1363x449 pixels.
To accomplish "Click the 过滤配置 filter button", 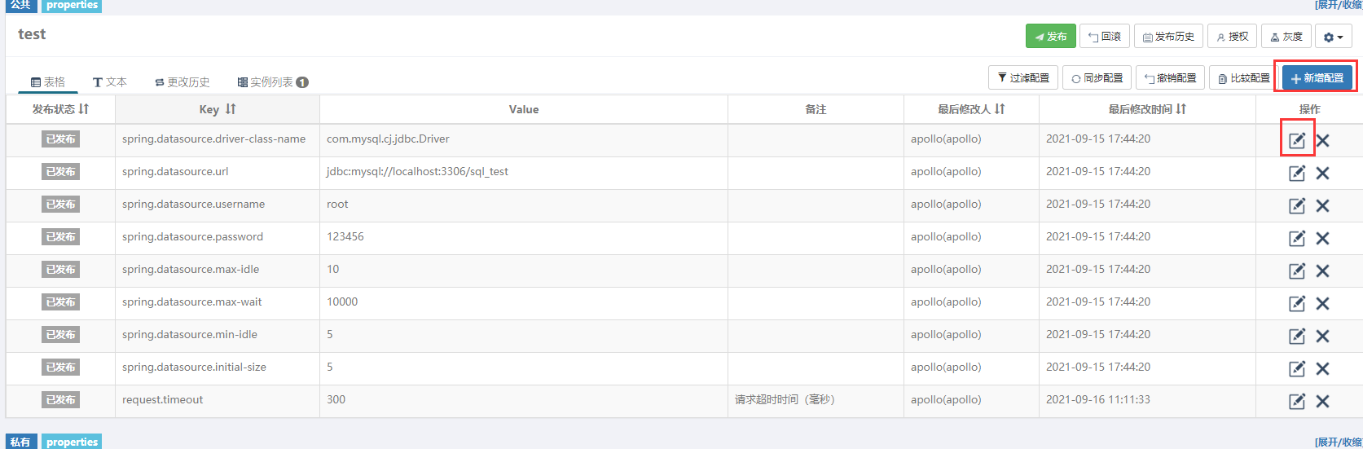I will pos(1023,78).
